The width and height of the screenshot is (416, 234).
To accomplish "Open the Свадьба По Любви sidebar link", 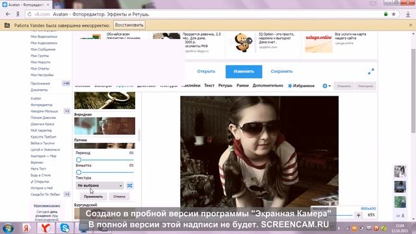I will click(x=45, y=194).
